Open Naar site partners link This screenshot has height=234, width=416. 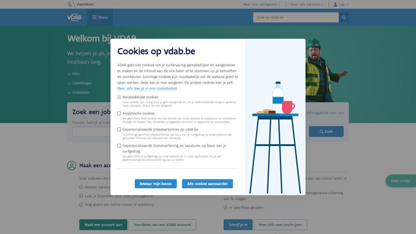(307, 4)
